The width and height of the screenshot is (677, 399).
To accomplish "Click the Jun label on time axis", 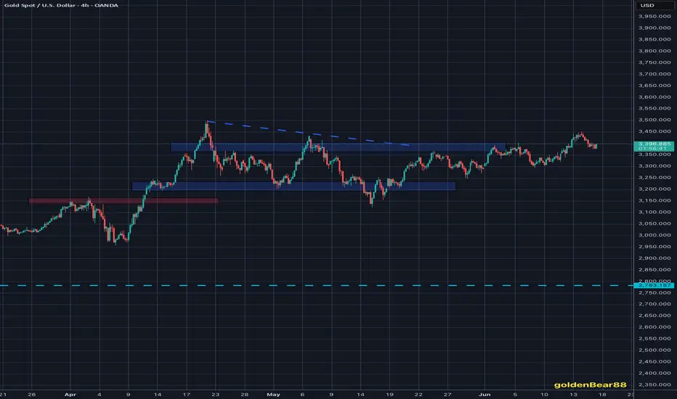I will click(485, 394).
